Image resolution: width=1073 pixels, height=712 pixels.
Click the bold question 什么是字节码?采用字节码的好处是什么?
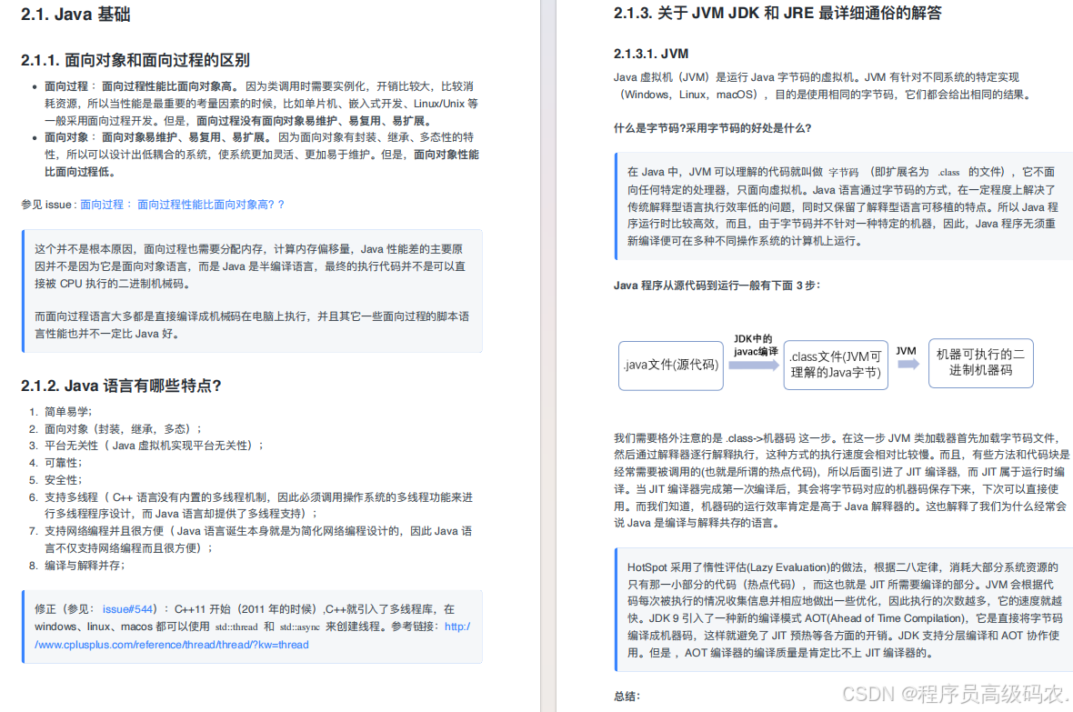(x=712, y=128)
